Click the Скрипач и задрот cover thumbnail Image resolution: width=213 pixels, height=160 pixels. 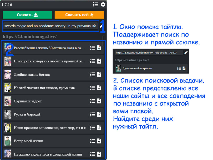pos(8,101)
